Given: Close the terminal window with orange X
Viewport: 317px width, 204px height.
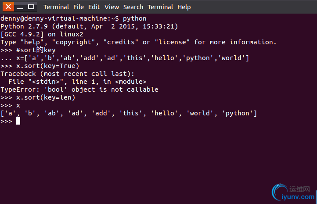Looking at the screenshot, I should 8,7.
